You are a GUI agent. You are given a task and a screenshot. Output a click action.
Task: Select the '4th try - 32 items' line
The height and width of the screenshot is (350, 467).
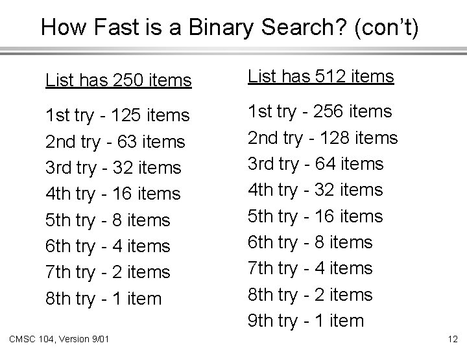[316, 190]
